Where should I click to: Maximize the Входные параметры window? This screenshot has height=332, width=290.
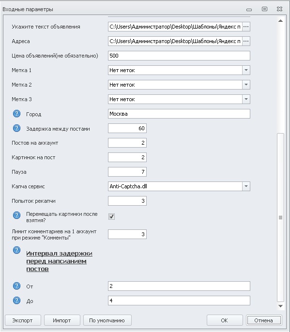click(x=264, y=9)
